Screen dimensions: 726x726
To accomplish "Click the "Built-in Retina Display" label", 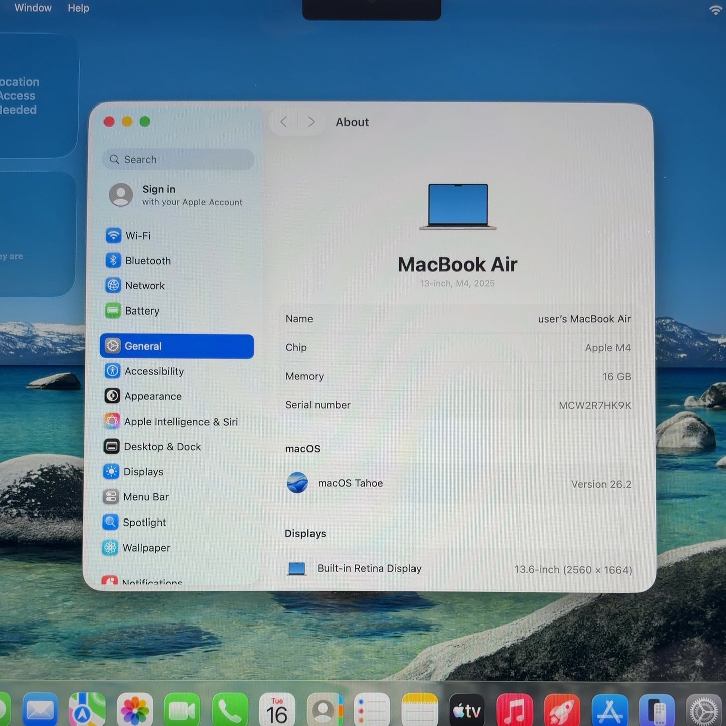I will tap(369, 568).
